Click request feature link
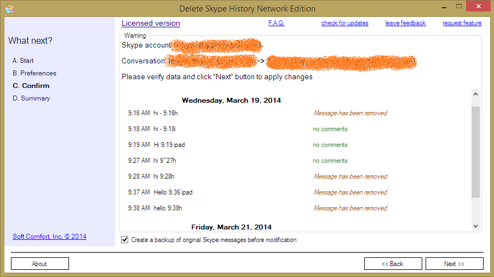This screenshot has height=277, width=494. tap(462, 23)
